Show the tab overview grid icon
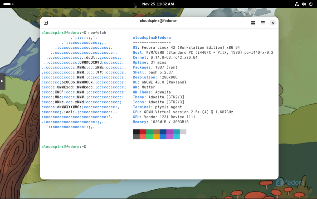Screen dimensions: 317x199 click(x=253, y=23)
